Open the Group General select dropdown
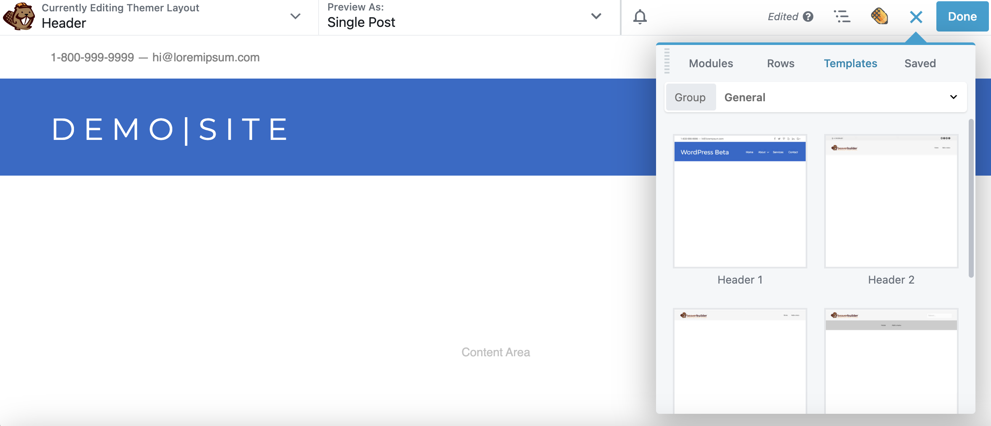The width and height of the screenshot is (991, 426). tap(841, 97)
